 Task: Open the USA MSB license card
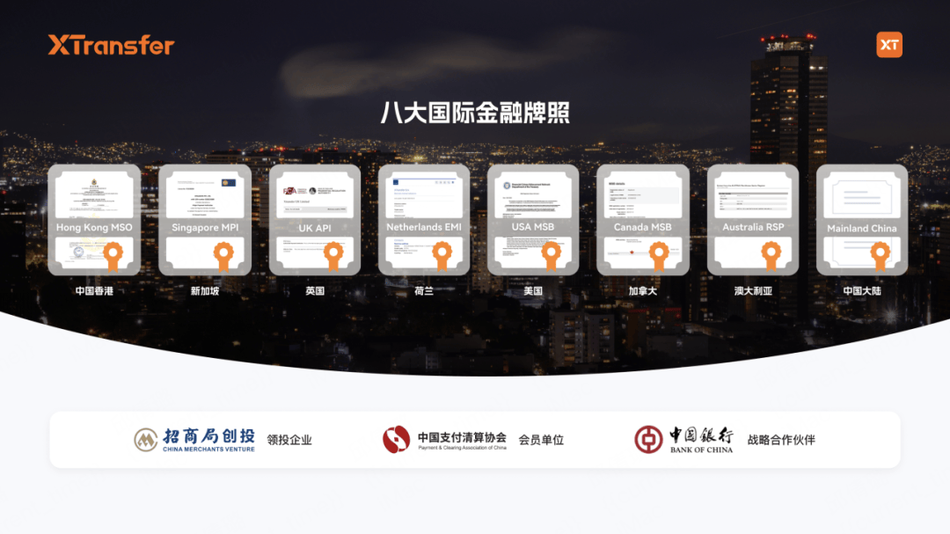(533, 220)
